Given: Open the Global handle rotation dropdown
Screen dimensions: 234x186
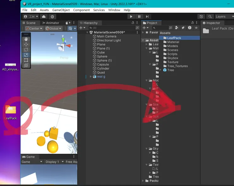Looking at the screenshot, I should (53, 28).
